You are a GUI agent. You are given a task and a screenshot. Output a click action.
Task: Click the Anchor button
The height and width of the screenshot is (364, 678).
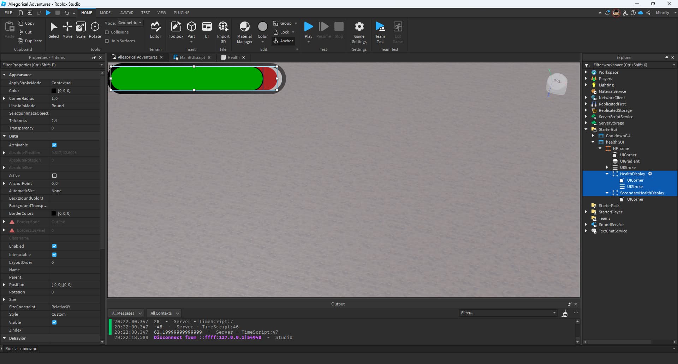coord(283,41)
